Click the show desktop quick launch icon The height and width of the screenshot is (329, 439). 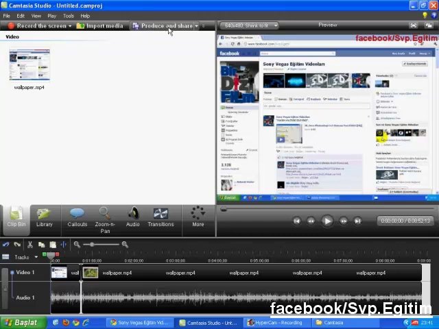56,323
